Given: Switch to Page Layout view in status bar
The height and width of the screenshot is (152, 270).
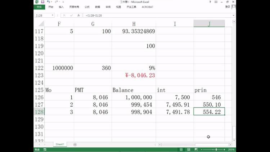Looking at the screenshot, I should (189, 149).
